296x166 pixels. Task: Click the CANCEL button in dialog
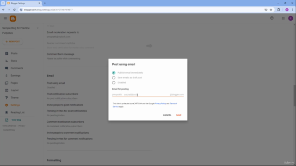[x=167, y=115]
